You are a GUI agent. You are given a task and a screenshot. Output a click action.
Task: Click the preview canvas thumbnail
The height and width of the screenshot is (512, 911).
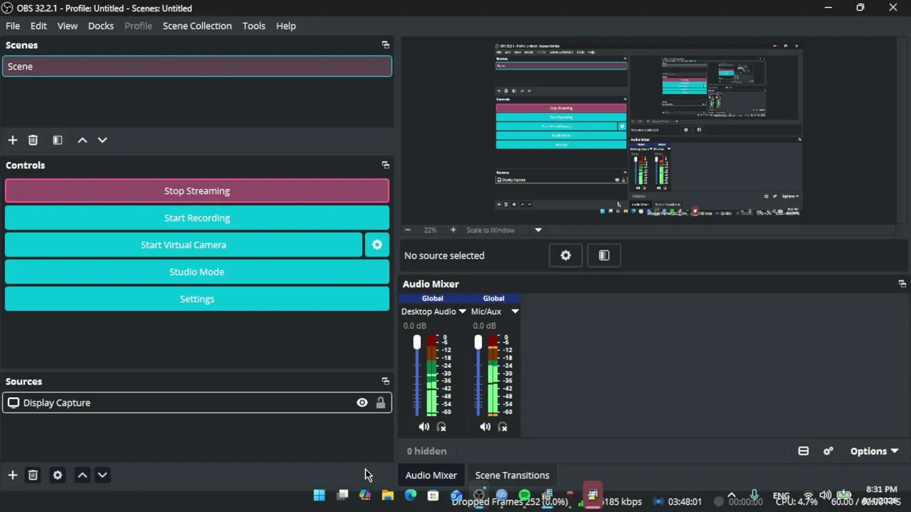648,129
